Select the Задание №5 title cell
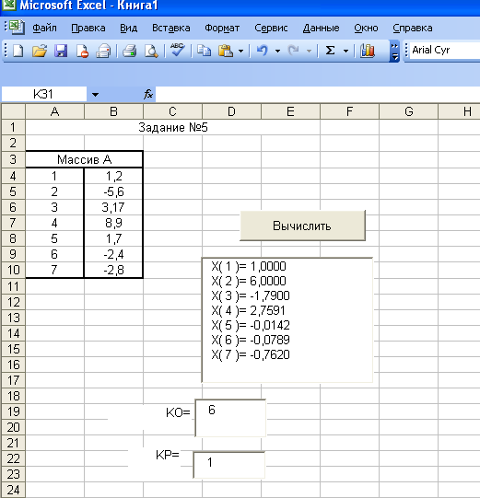The width and height of the screenshot is (480, 498). pyautogui.click(x=172, y=127)
